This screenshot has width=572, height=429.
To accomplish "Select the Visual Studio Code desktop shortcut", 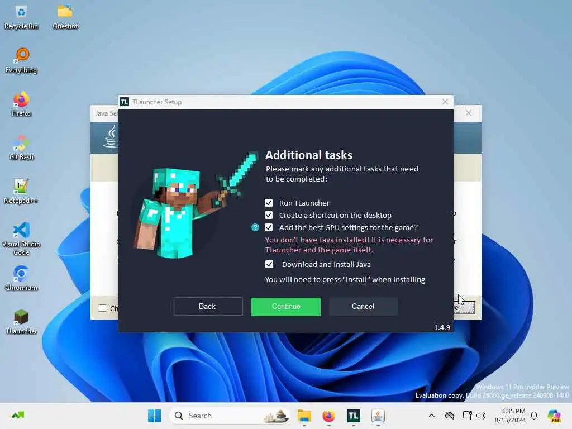I will point(21,239).
